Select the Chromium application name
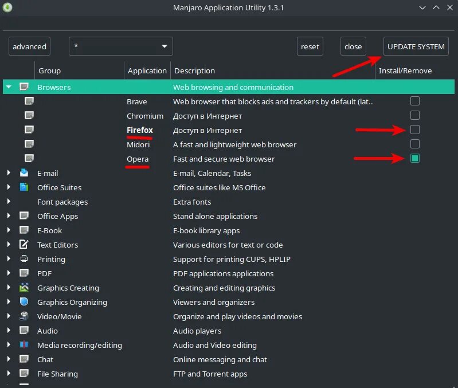The image size is (458, 388). point(145,116)
